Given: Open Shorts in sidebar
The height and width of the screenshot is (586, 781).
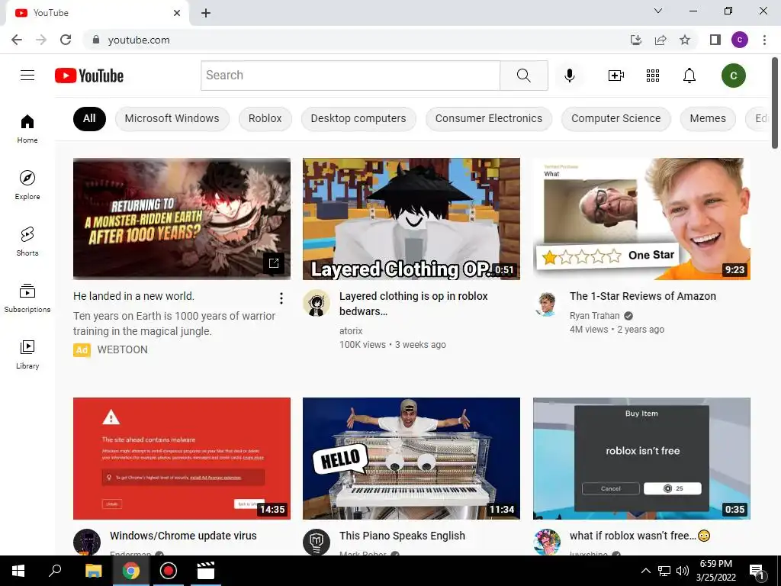Looking at the screenshot, I should tap(27, 241).
